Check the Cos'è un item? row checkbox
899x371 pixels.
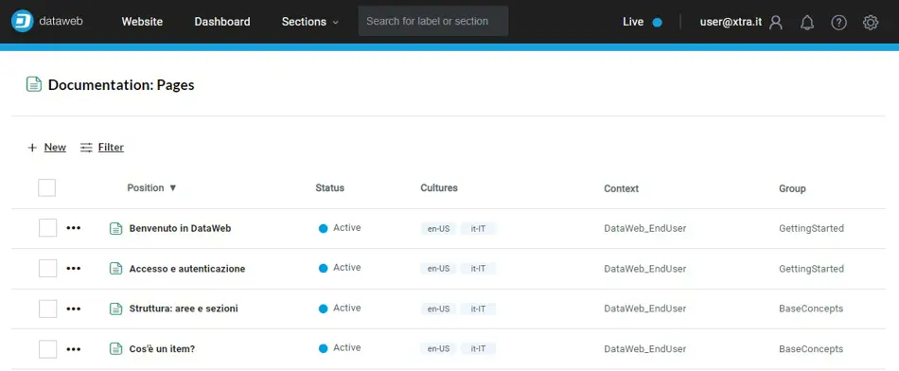pyautogui.click(x=47, y=348)
